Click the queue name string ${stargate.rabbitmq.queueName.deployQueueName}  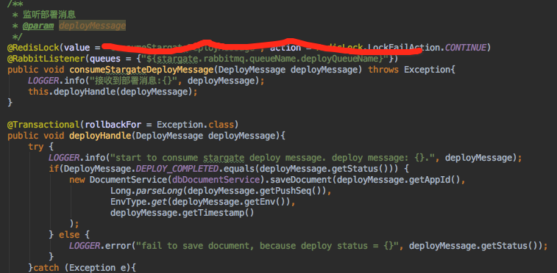coord(264,59)
